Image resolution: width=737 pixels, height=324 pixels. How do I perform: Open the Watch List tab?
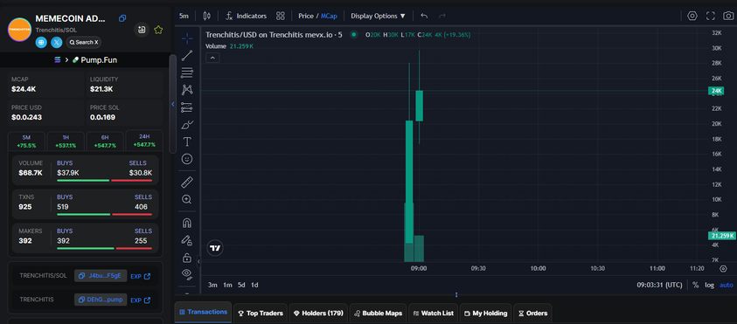pyautogui.click(x=434, y=314)
